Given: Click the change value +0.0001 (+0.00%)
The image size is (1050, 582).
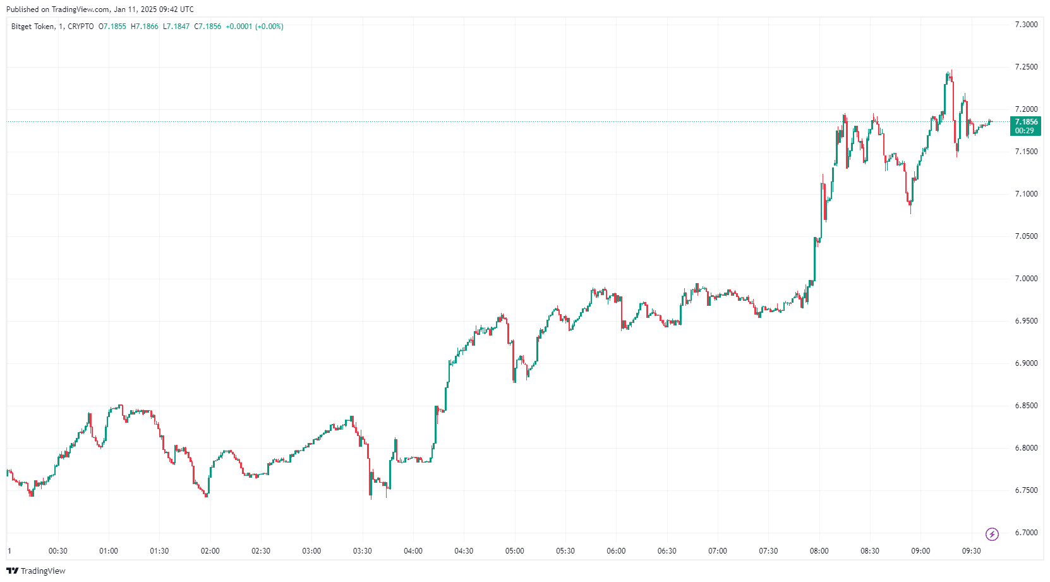Looking at the screenshot, I should point(255,27).
